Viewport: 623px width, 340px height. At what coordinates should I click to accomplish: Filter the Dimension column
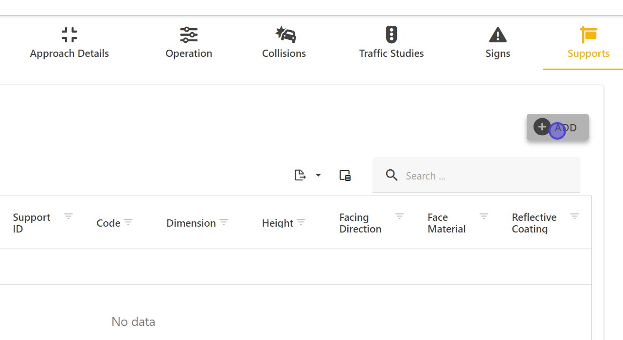[x=224, y=222]
